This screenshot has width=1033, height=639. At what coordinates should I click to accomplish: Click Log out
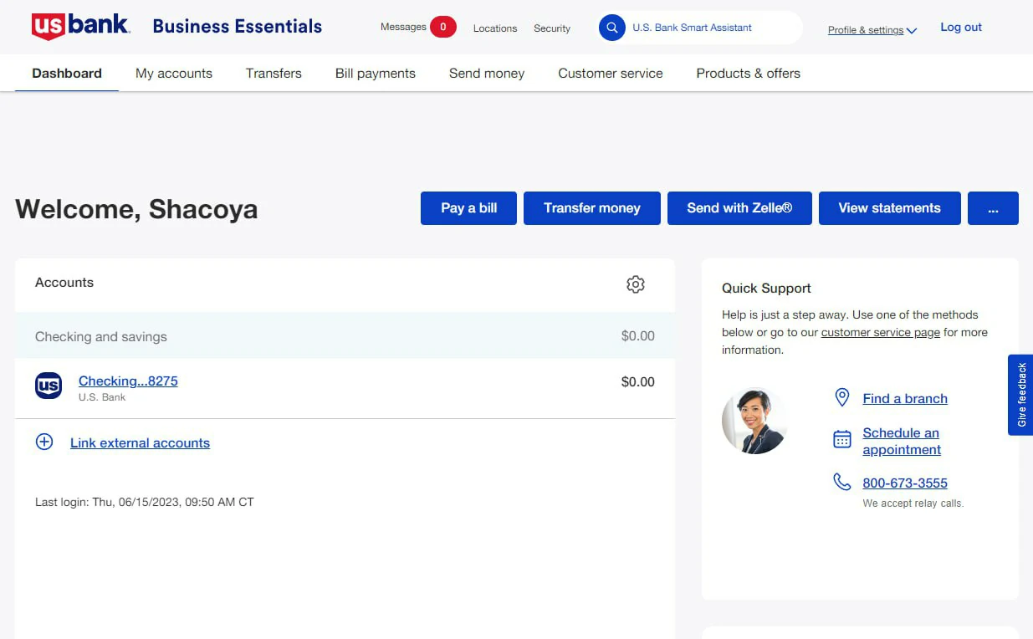961,28
